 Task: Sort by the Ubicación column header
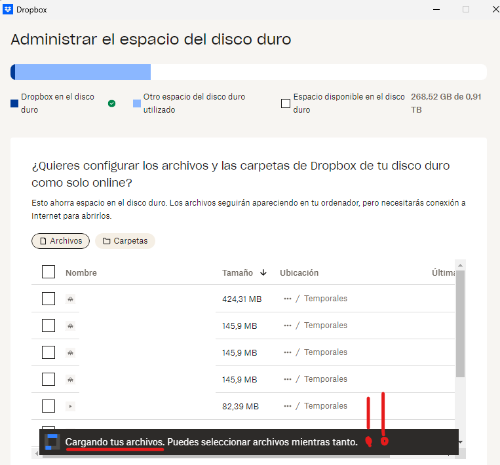pos(299,273)
